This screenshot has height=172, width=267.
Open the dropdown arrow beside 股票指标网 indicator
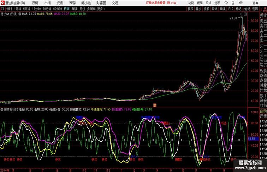coord(2,109)
